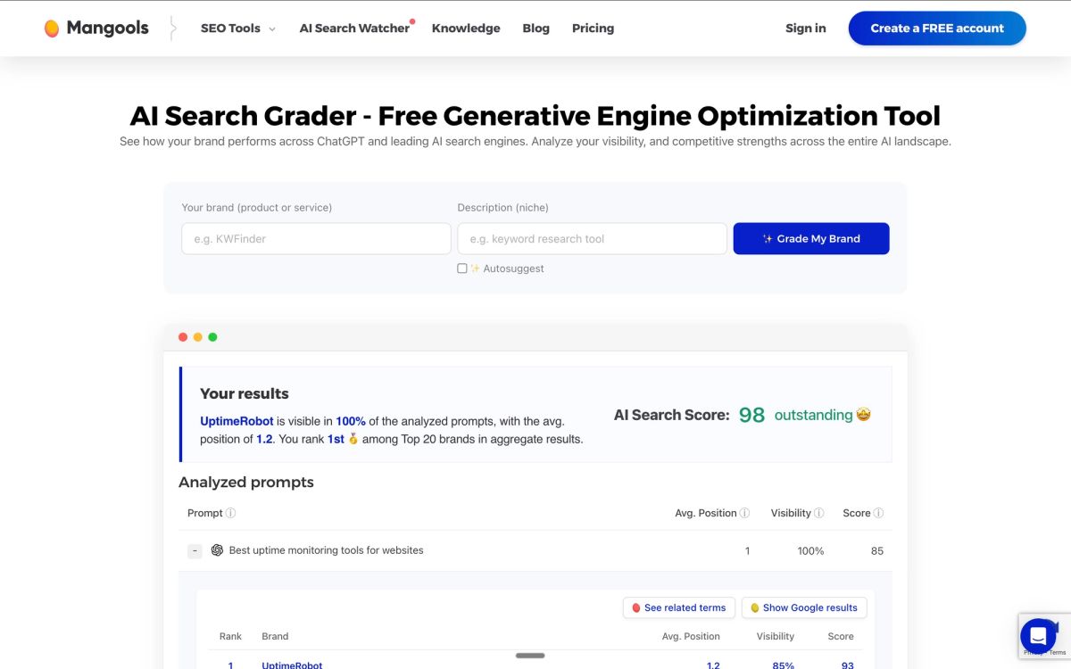This screenshot has width=1071, height=669.
Task: Click the AI Search Score value 98
Action: [751, 415]
